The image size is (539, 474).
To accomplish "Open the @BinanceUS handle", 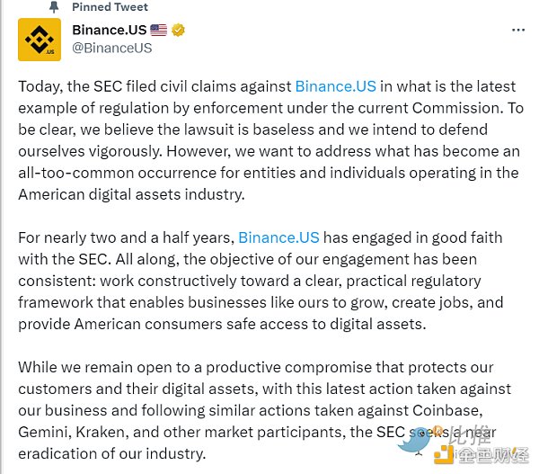I will coord(111,48).
